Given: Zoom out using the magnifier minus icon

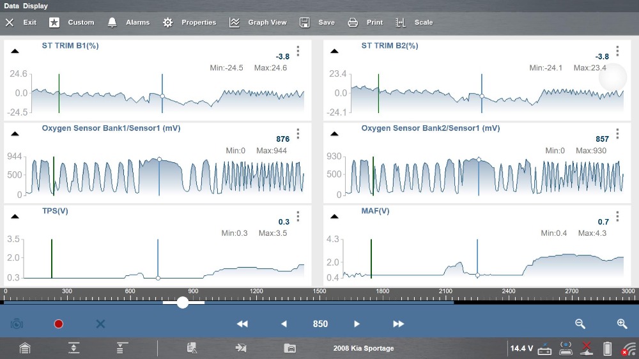Looking at the screenshot, I should (580, 324).
